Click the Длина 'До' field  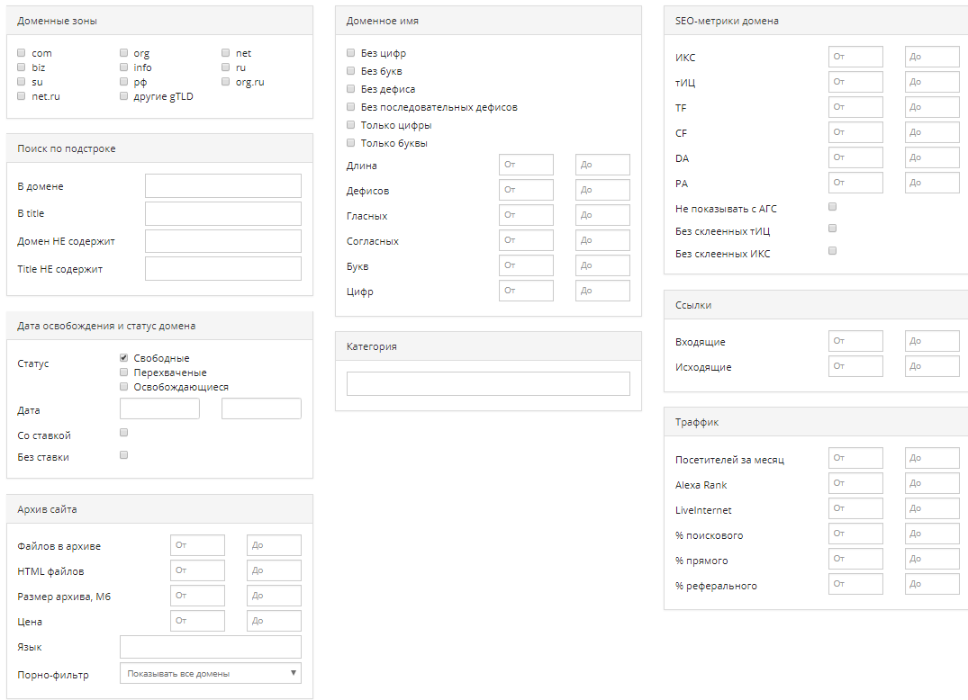click(602, 166)
